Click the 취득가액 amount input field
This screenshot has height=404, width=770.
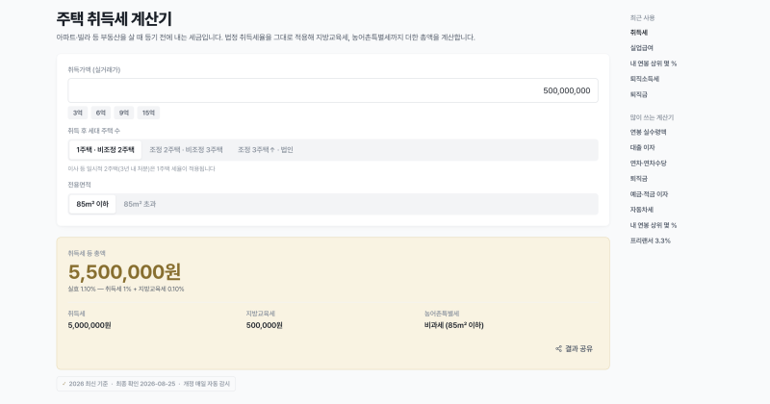(x=333, y=90)
